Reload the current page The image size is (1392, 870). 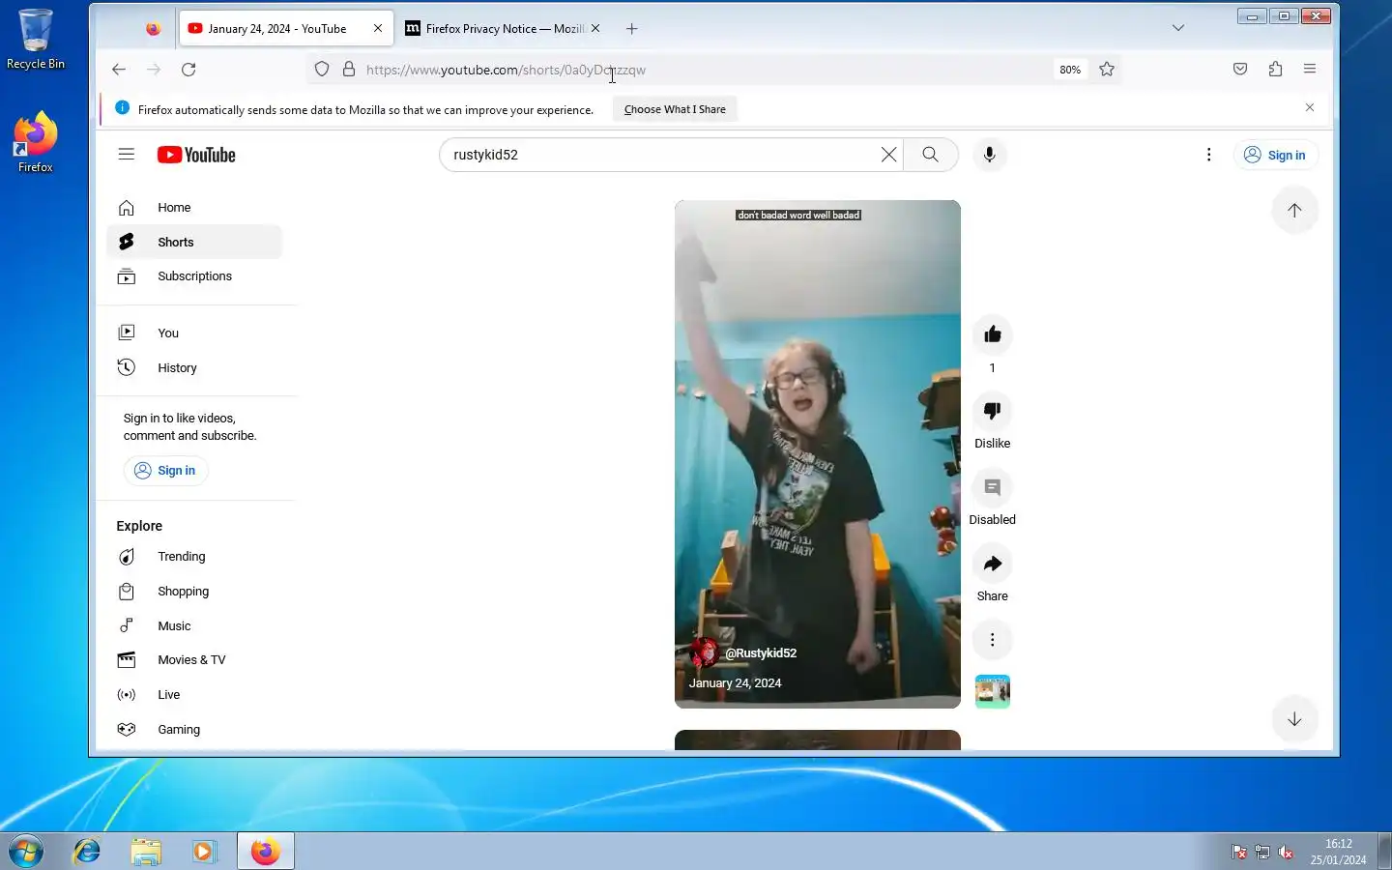tap(188, 70)
